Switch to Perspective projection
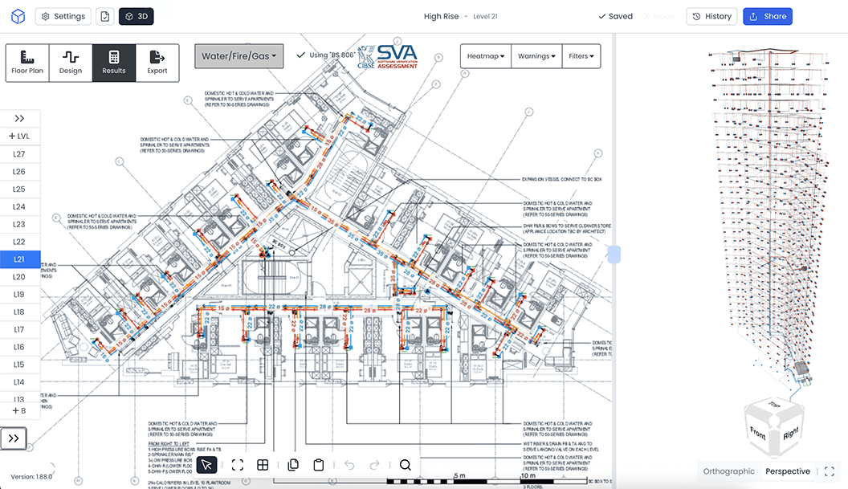848x489 pixels. click(788, 471)
